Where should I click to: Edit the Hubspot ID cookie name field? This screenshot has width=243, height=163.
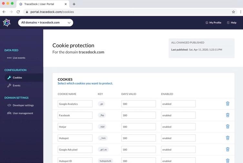(75, 160)
